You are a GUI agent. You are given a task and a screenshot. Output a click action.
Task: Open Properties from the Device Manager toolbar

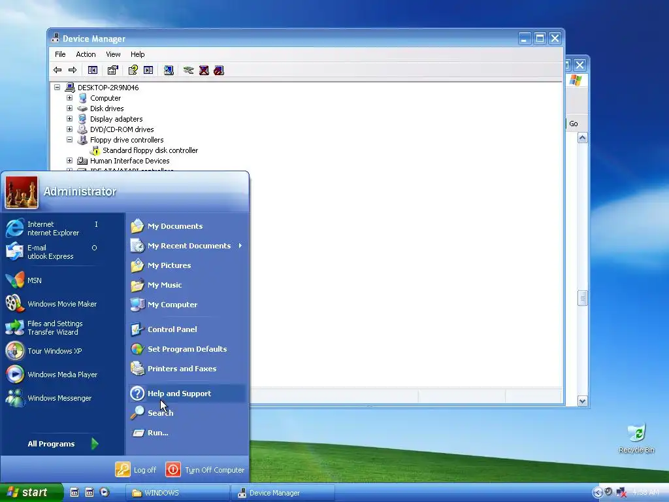click(x=112, y=70)
